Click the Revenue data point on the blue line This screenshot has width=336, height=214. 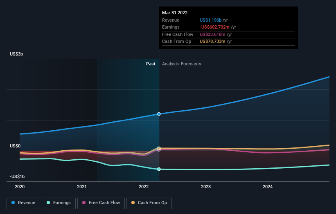coord(159,114)
